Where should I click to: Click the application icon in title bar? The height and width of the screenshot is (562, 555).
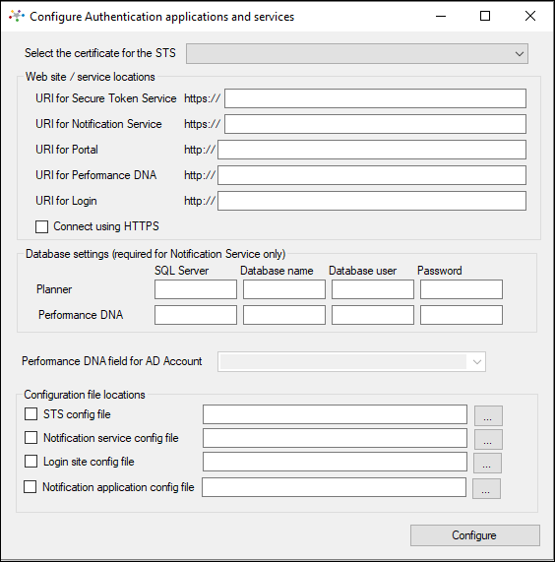(16, 16)
